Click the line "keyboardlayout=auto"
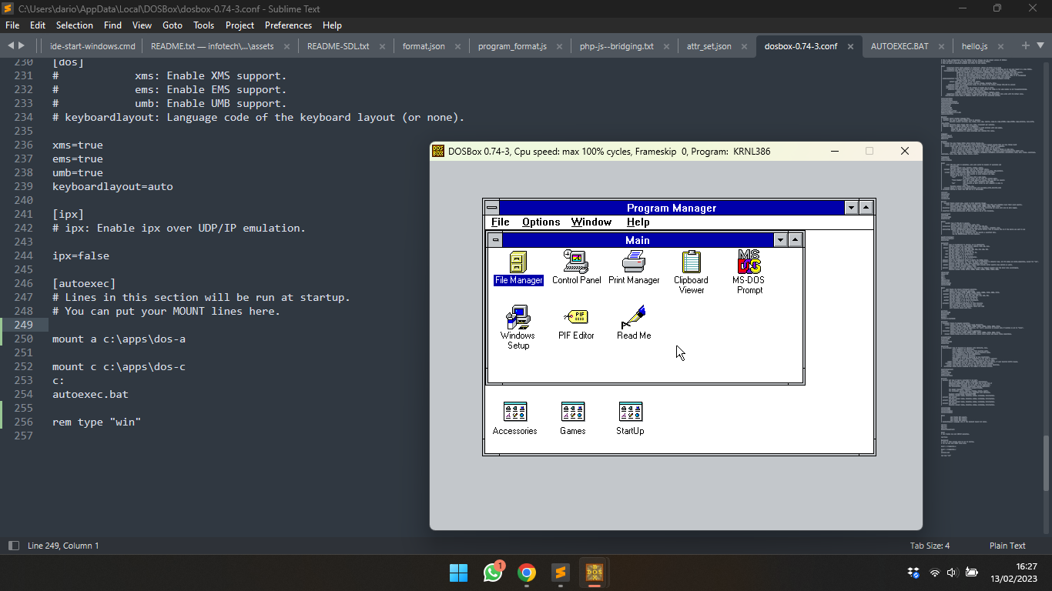This screenshot has width=1052, height=591. tap(112, 186)
